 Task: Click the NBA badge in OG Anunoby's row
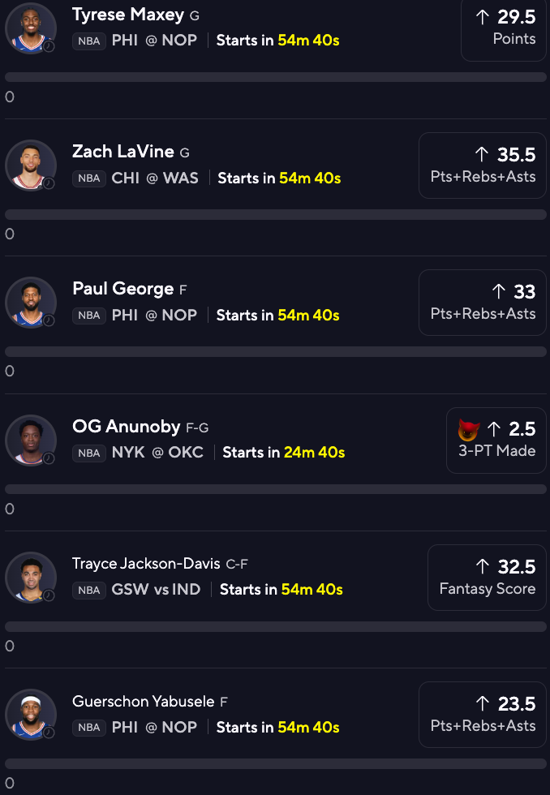pyautogui.click(x=89, y=453)
